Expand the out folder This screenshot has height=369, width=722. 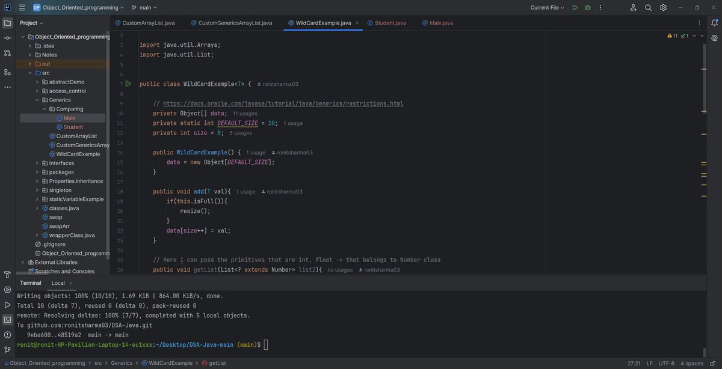tap(29, 64)
